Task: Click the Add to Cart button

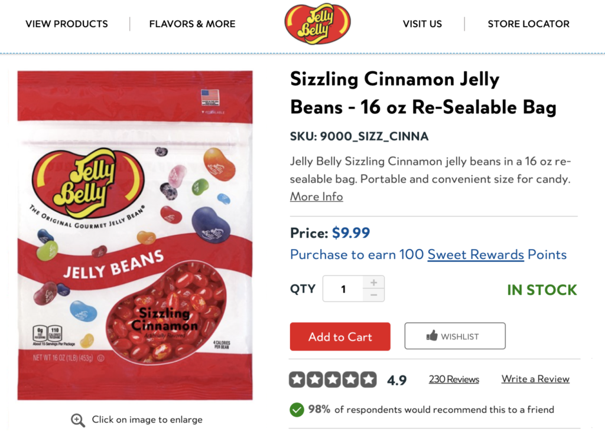Action: [340, 337]
